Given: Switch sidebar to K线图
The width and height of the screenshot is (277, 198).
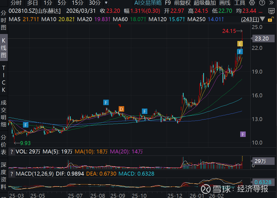Looking at the screenshot, I should (x=4, y=48).
